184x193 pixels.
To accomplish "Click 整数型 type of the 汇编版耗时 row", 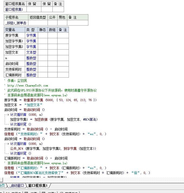I will (x=31, y=75).
